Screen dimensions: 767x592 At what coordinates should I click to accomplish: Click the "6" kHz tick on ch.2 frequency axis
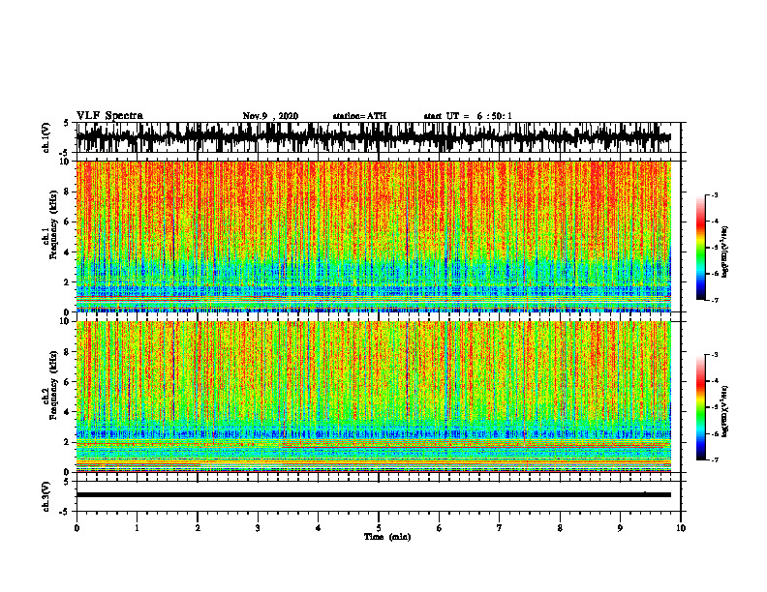tap(68, 382)
